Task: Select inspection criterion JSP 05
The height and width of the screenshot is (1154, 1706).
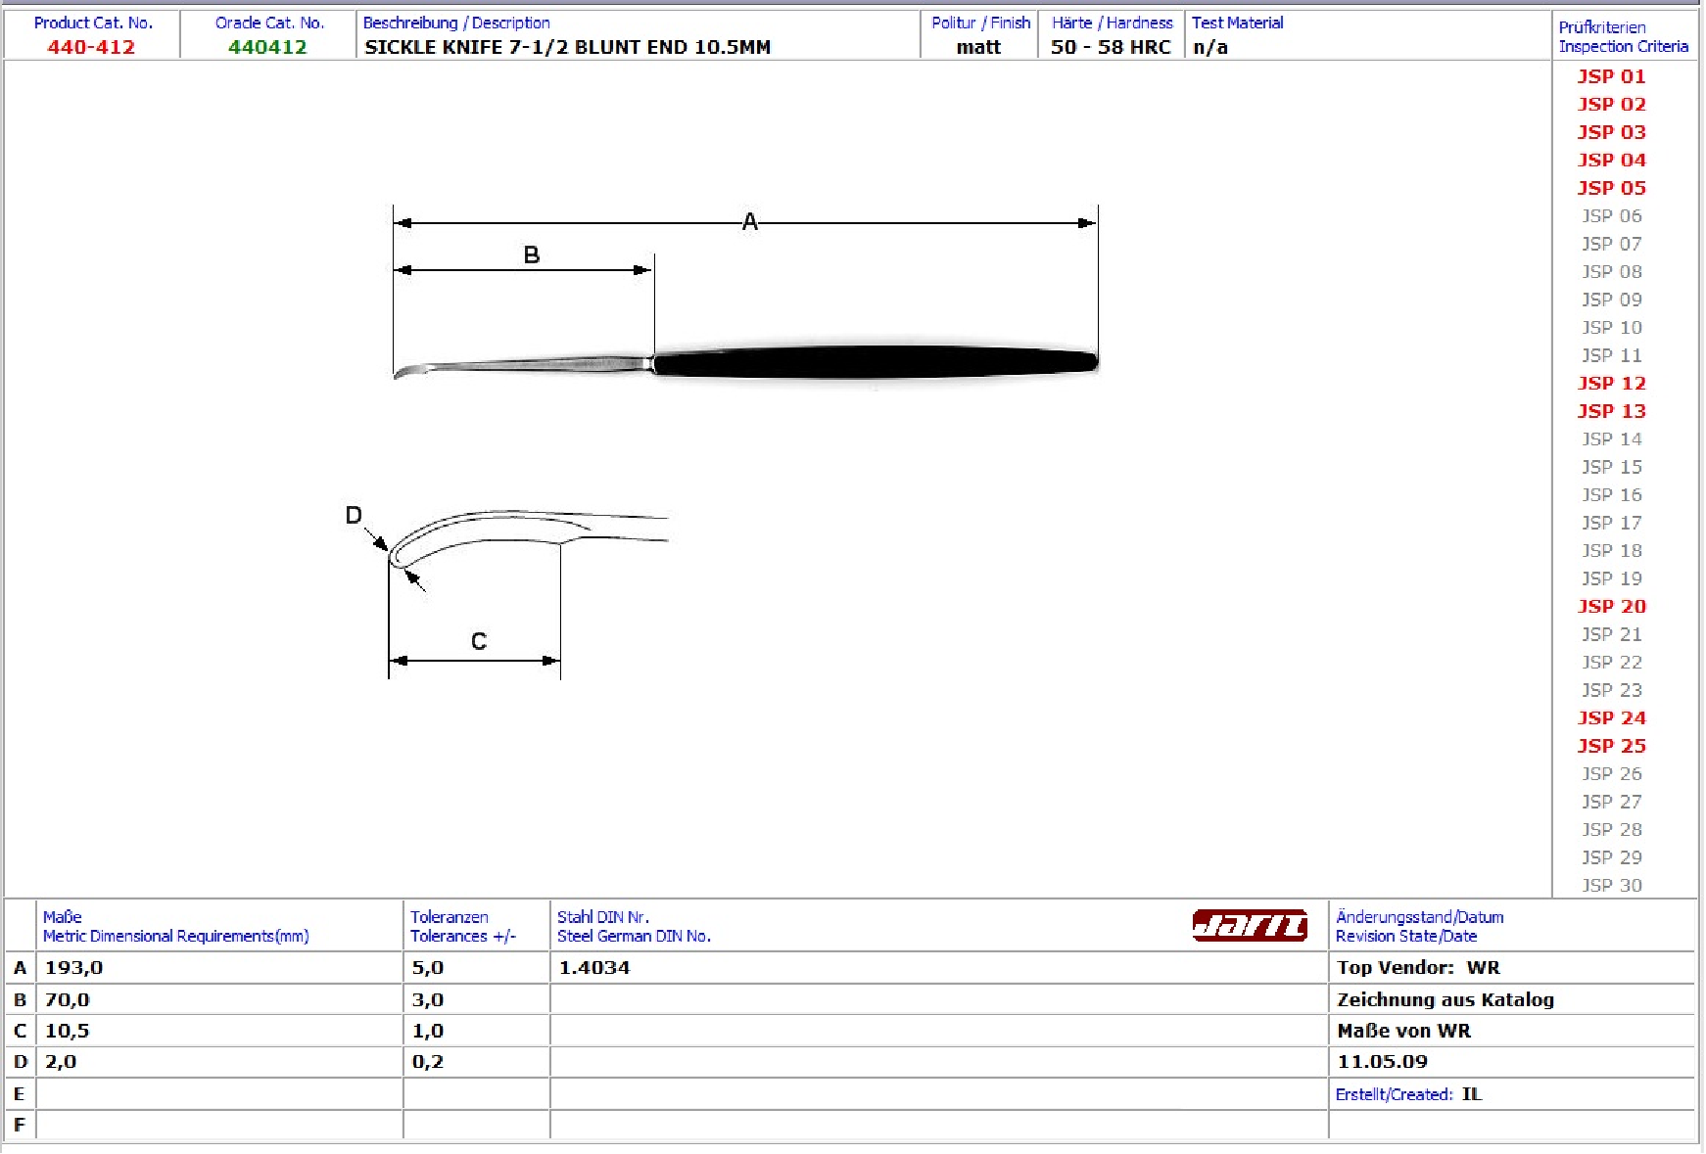Action: click(1611, 188)
